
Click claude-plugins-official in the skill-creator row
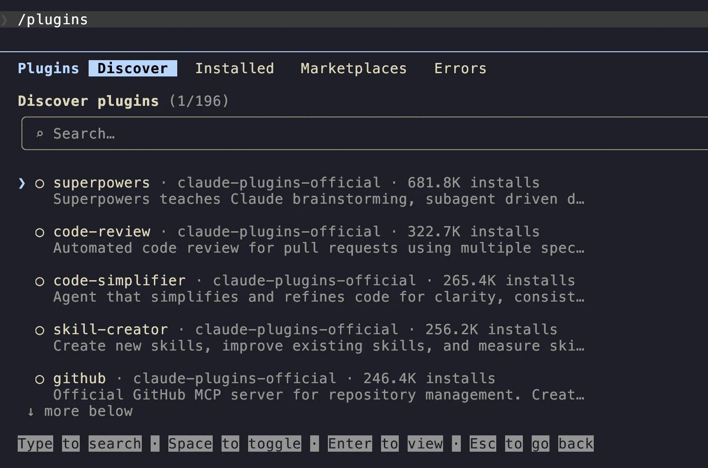pos(297,330)
